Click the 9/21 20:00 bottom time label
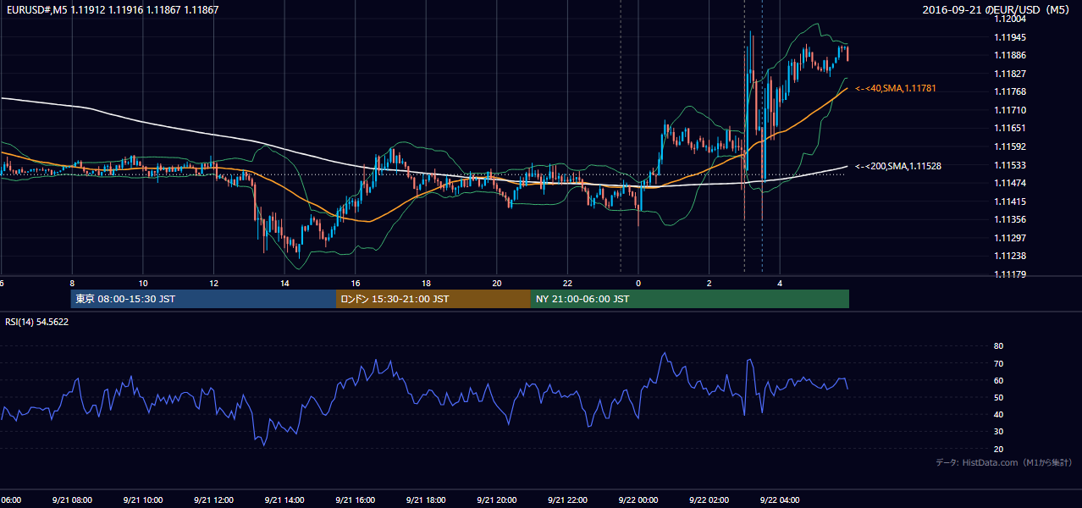 click(497, 500)
